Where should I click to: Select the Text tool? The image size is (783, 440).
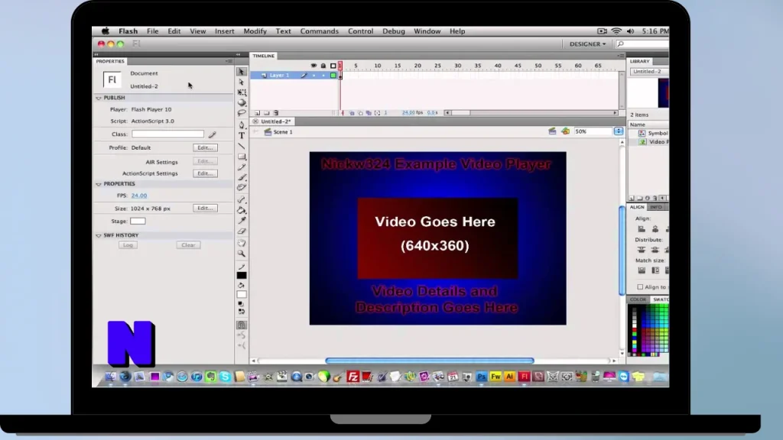pyautogui.click(x=242, y=135)
